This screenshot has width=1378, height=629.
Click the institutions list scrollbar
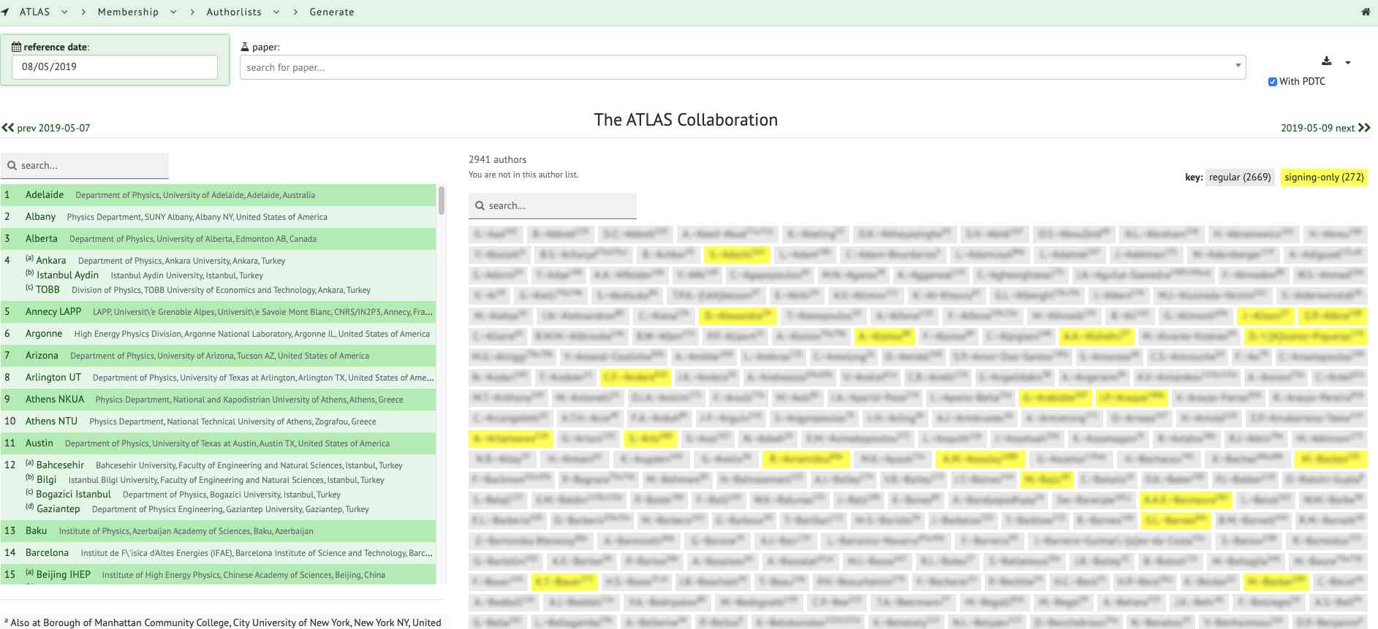[442, 200]
